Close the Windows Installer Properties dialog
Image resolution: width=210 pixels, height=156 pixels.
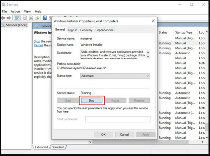click(153, 21)
